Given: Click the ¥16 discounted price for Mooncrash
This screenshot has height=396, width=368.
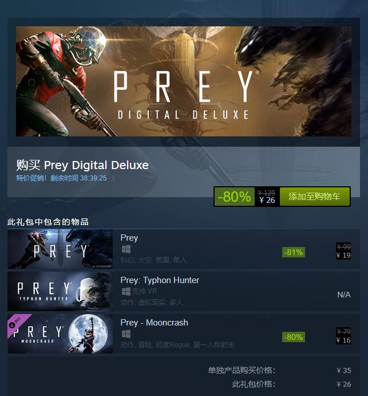Looking at the screenshot, I should 343,340.
